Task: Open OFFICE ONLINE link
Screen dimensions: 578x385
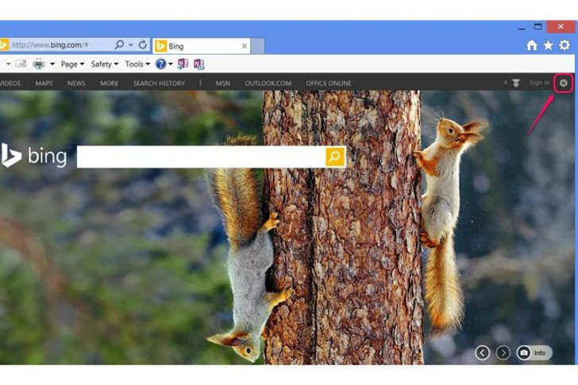Action: [x=329, y=83]
